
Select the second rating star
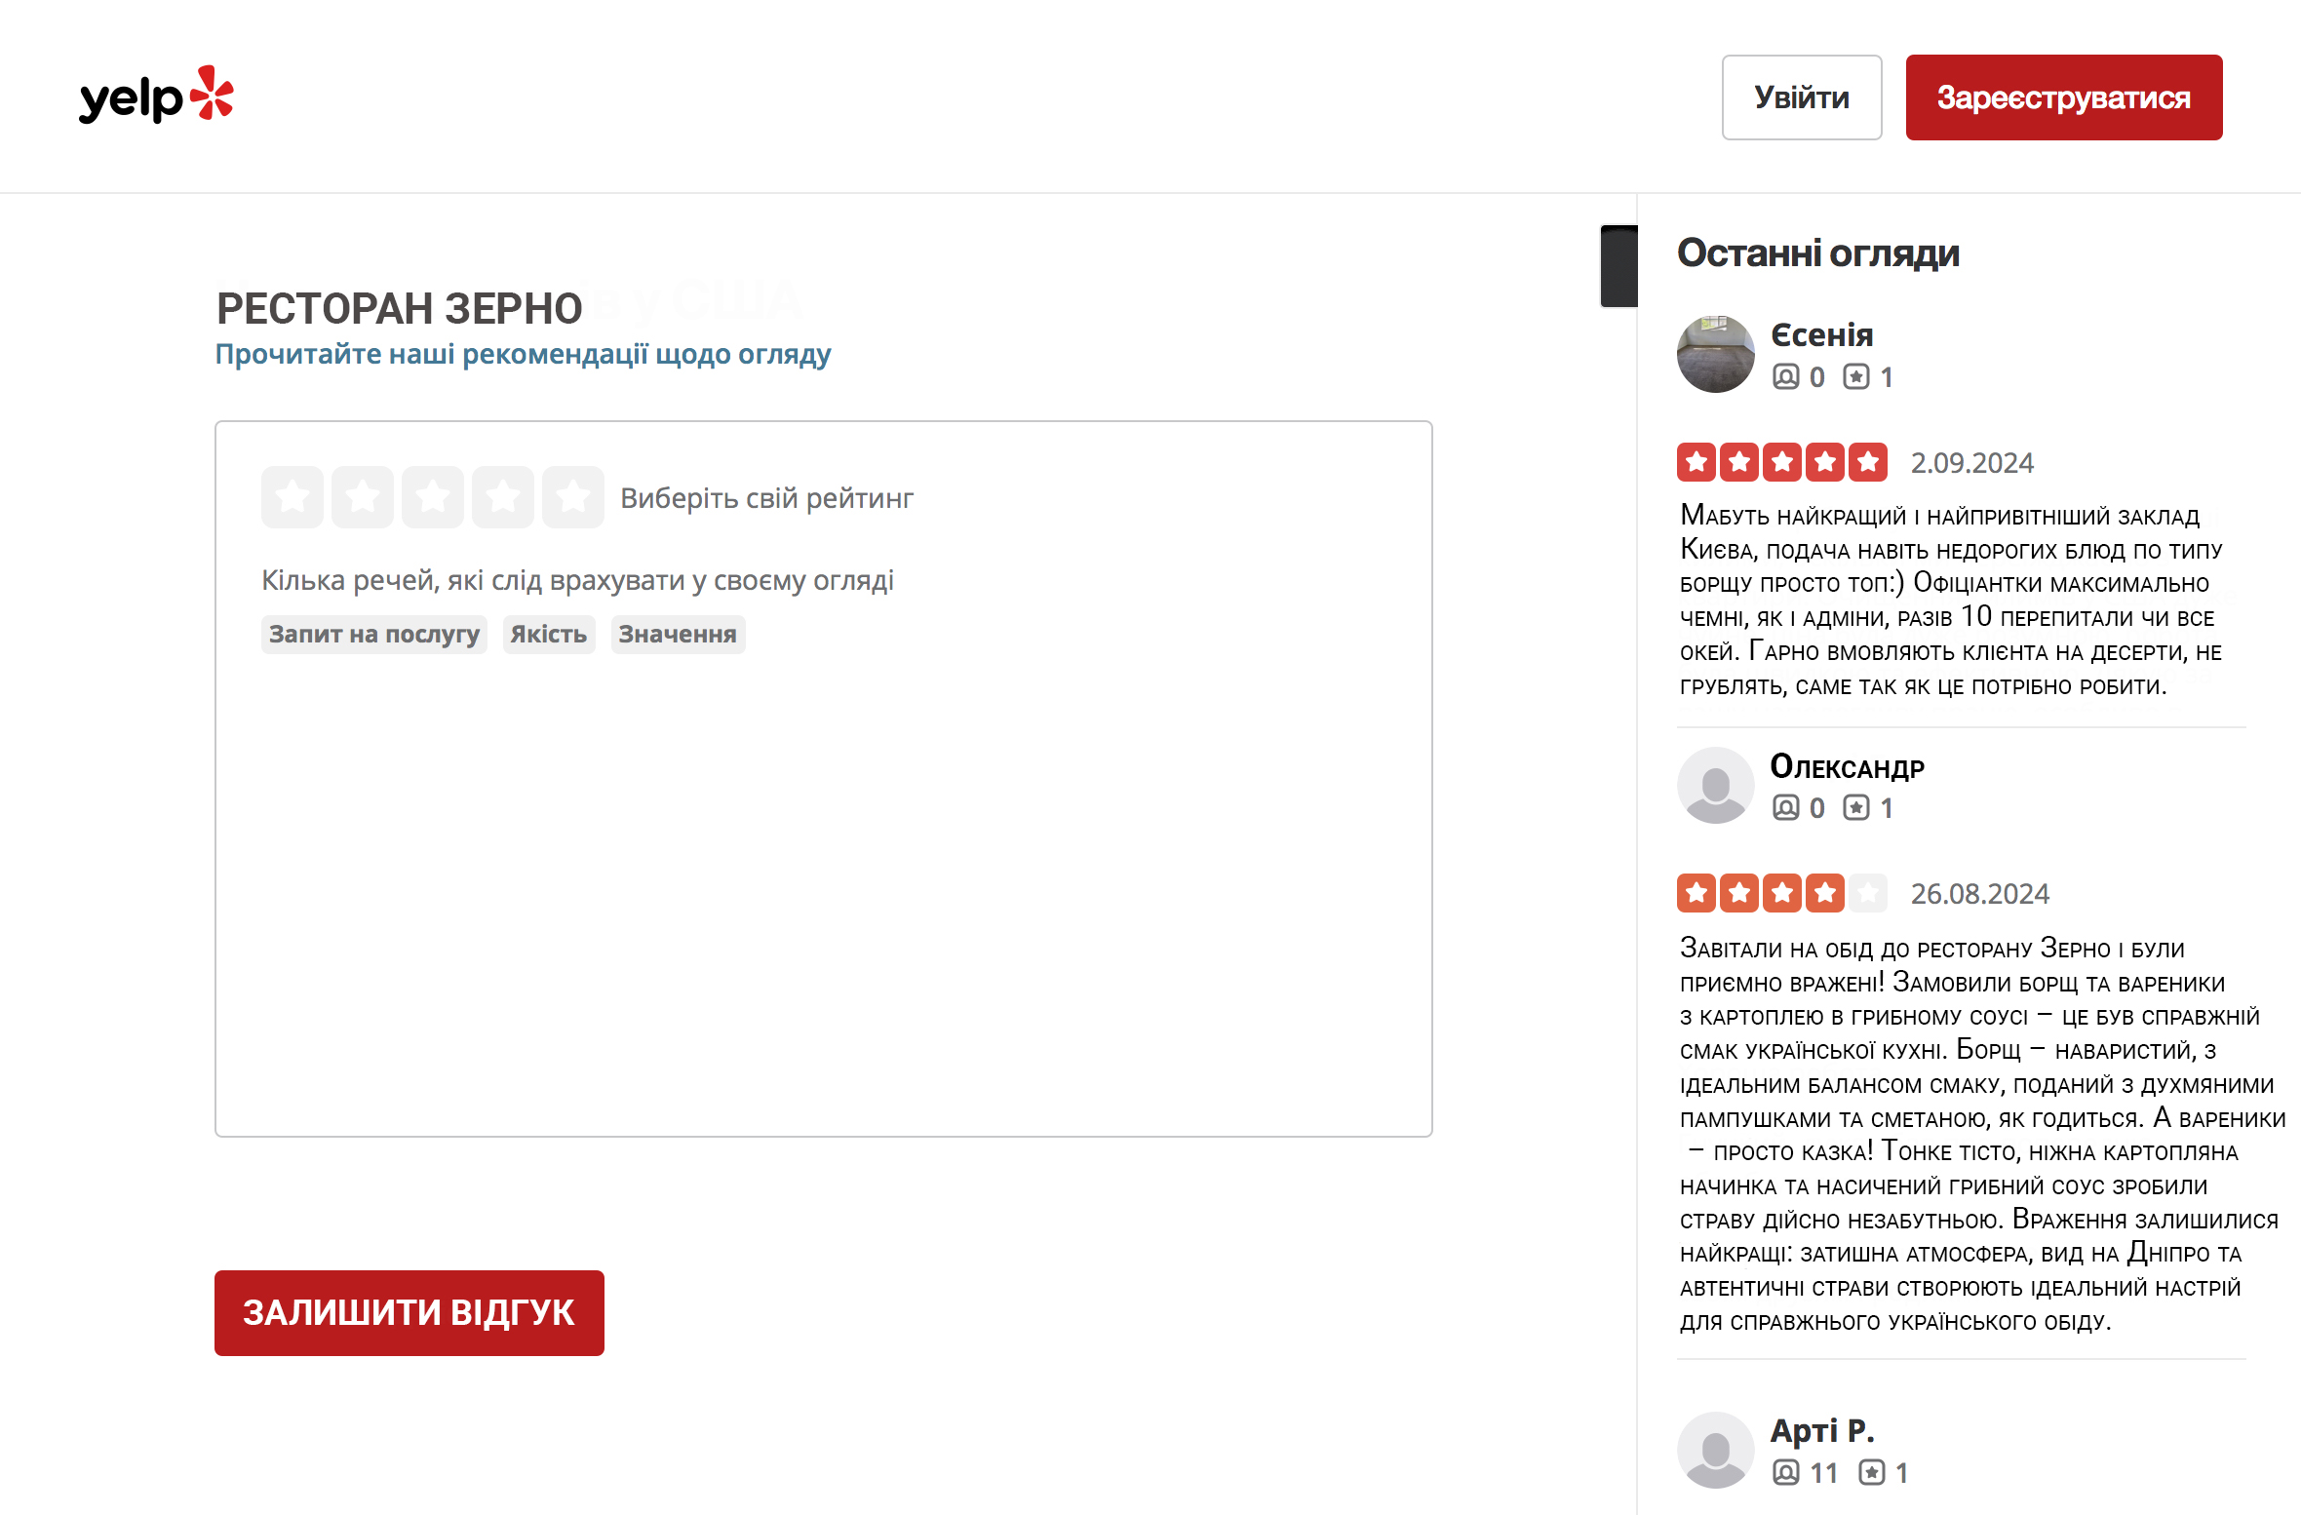363,497
